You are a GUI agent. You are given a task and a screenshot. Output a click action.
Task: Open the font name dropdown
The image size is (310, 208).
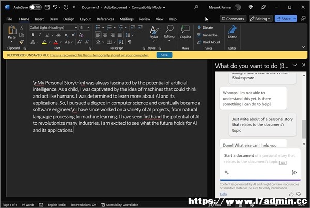tap(76, 28)
